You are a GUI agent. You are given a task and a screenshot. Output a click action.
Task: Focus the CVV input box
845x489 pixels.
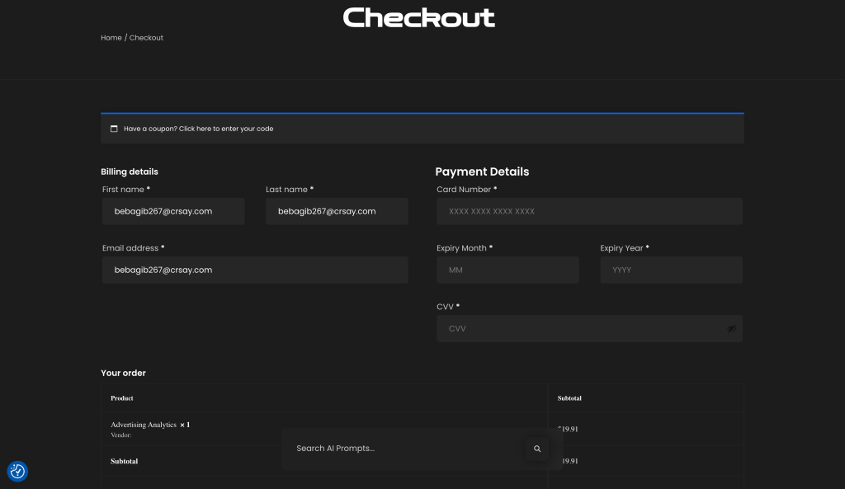tap(578, 328)
